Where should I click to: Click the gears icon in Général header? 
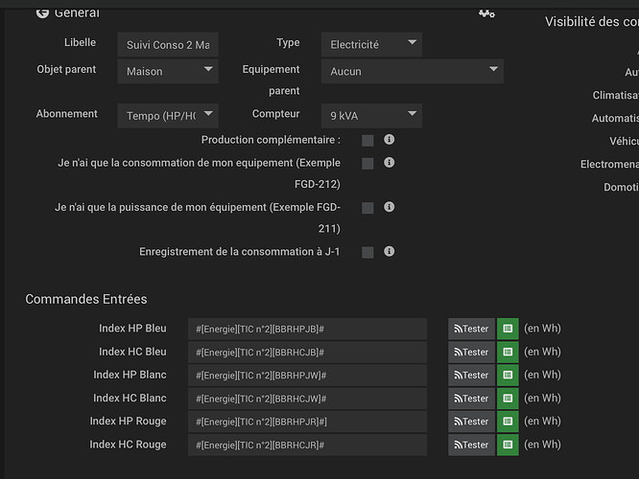point(486,12)
